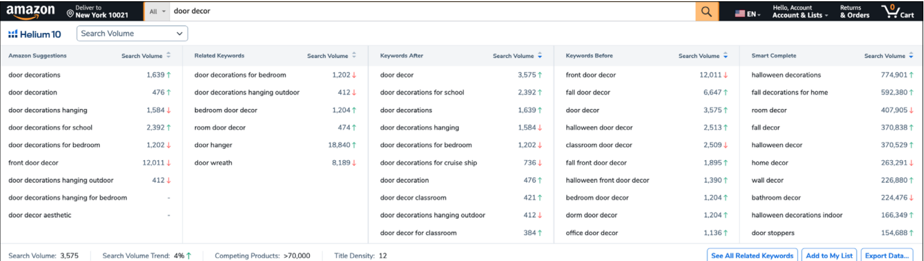The image size is (924, 261).
Task: Open Returns & Orders
Action: [x=854, y=11]
